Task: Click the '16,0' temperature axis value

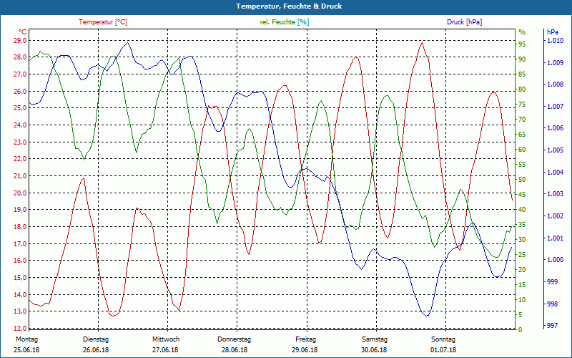Action: (x=20, y=261)
